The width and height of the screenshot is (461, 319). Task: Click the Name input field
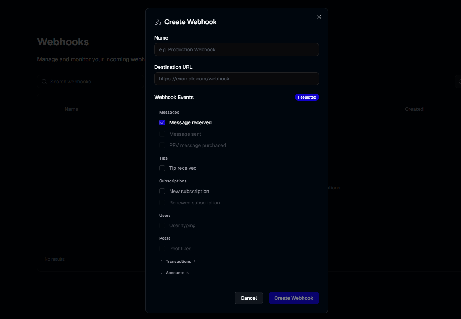236,49
